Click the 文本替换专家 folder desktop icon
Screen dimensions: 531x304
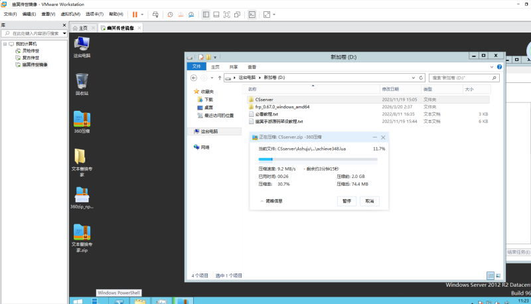pos(82,163)
